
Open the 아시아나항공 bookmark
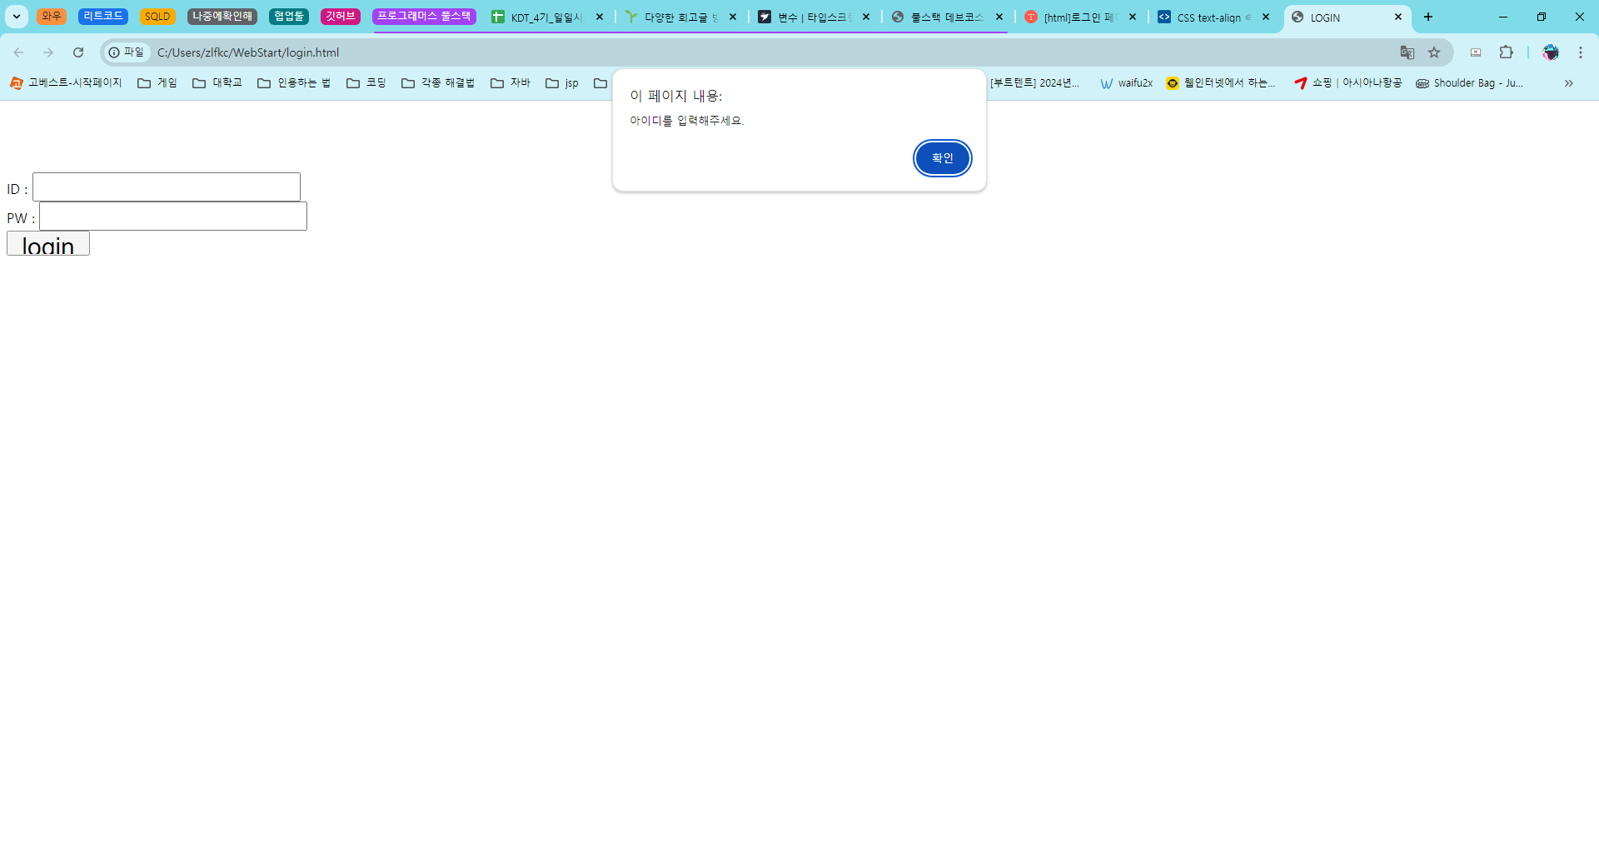click(1348, 83)
